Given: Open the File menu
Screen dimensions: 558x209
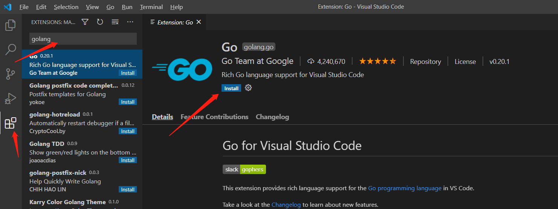Looking at the screenshot, I should pos(24,7).
